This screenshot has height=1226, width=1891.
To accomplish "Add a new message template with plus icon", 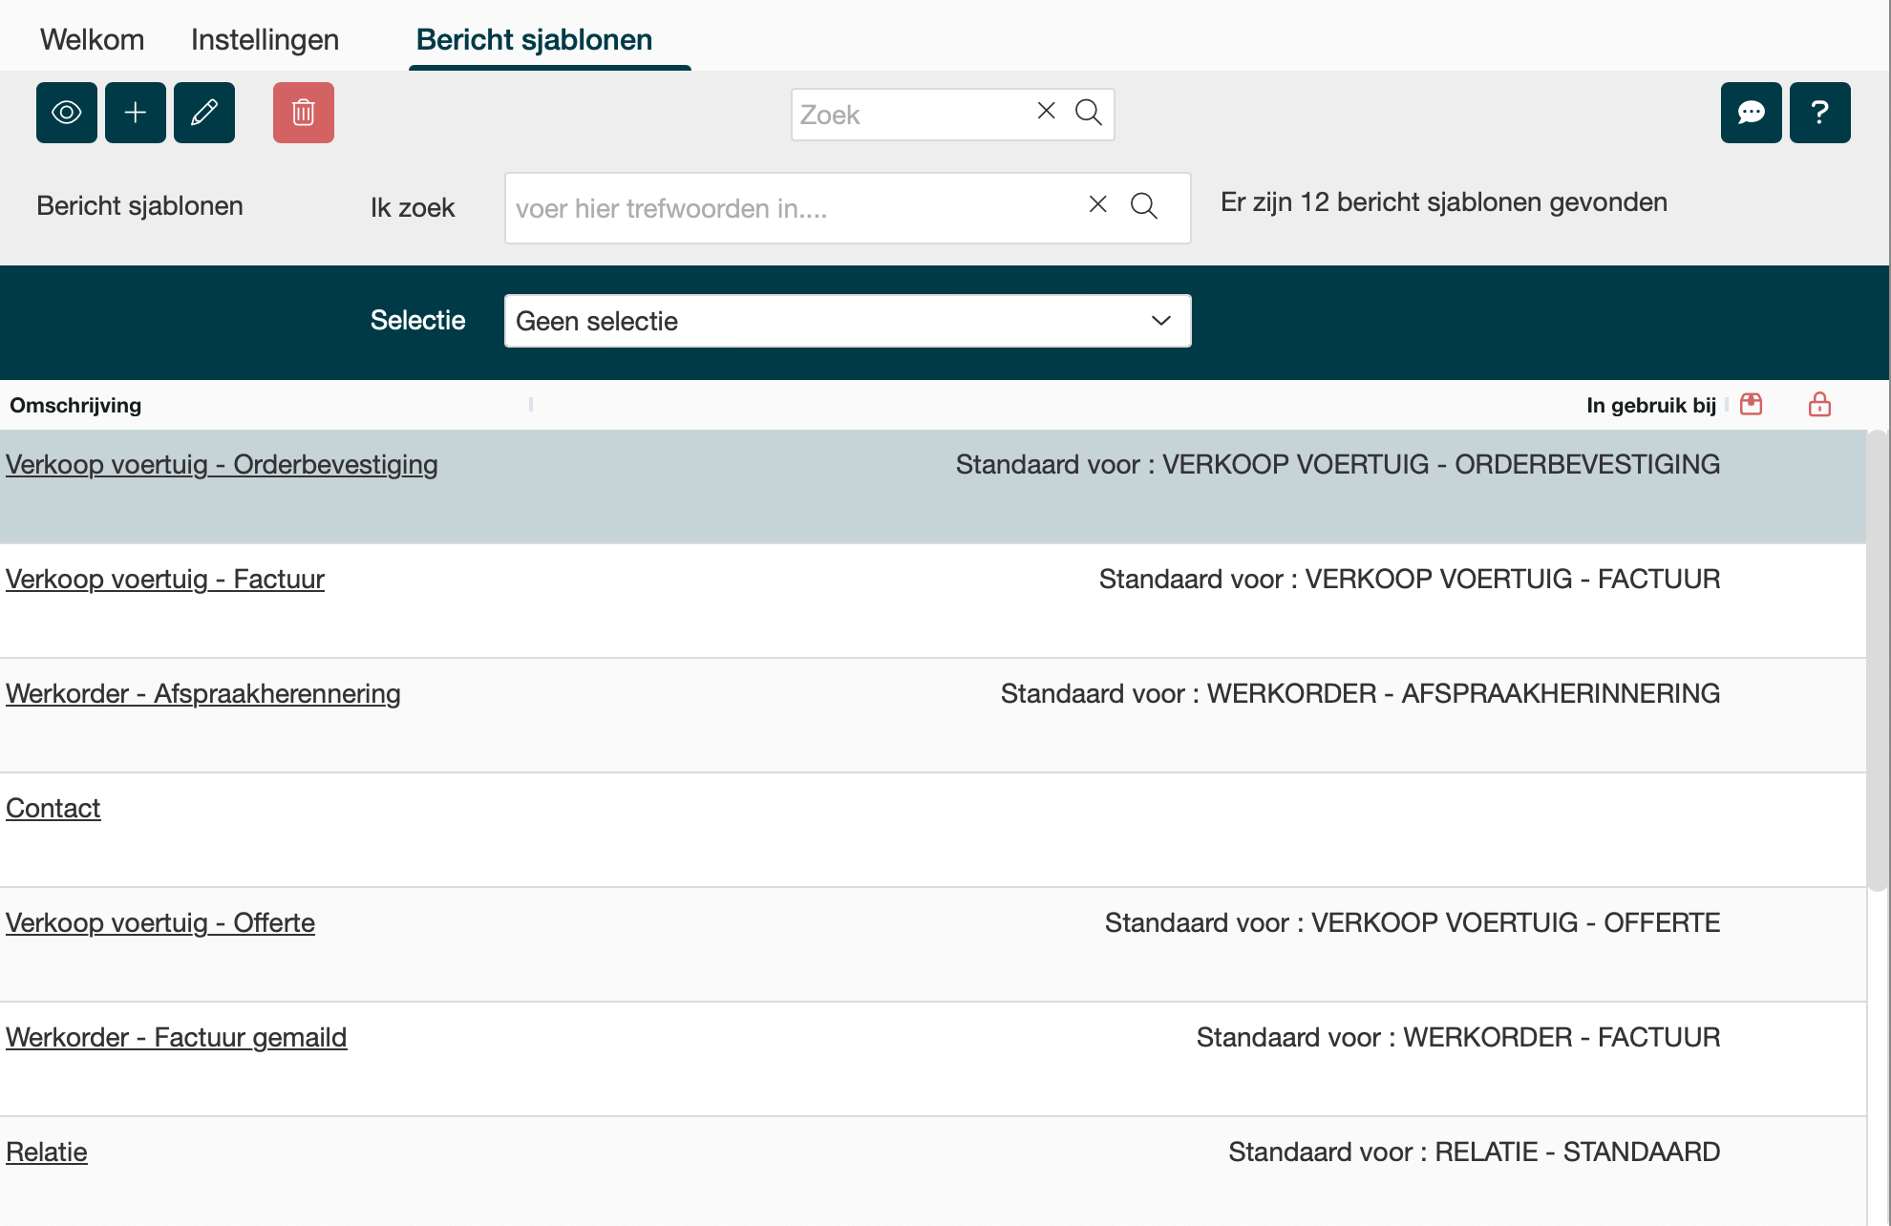I will point(136,113).
